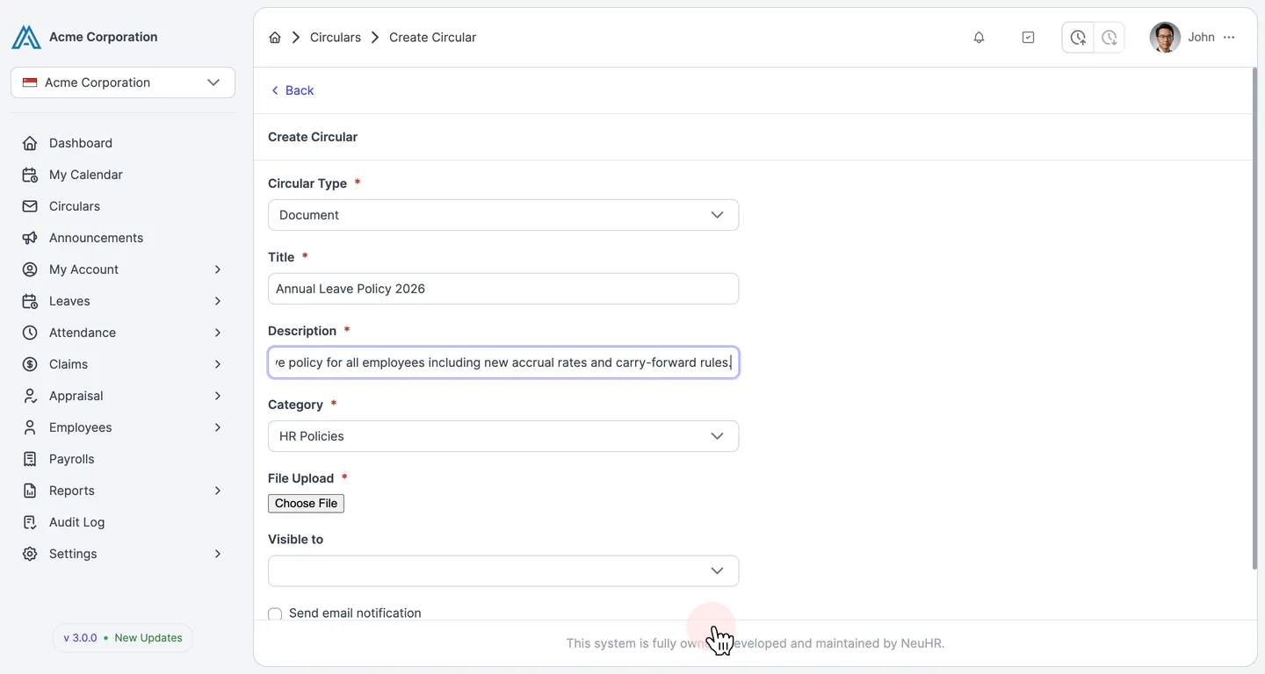
Task: Click the clock-in icon button
Action: click(x=1078, y=37)
